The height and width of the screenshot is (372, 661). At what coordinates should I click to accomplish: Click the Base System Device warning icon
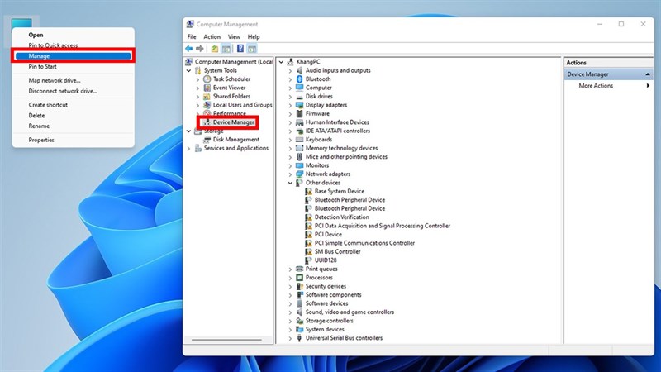point(308,191)
